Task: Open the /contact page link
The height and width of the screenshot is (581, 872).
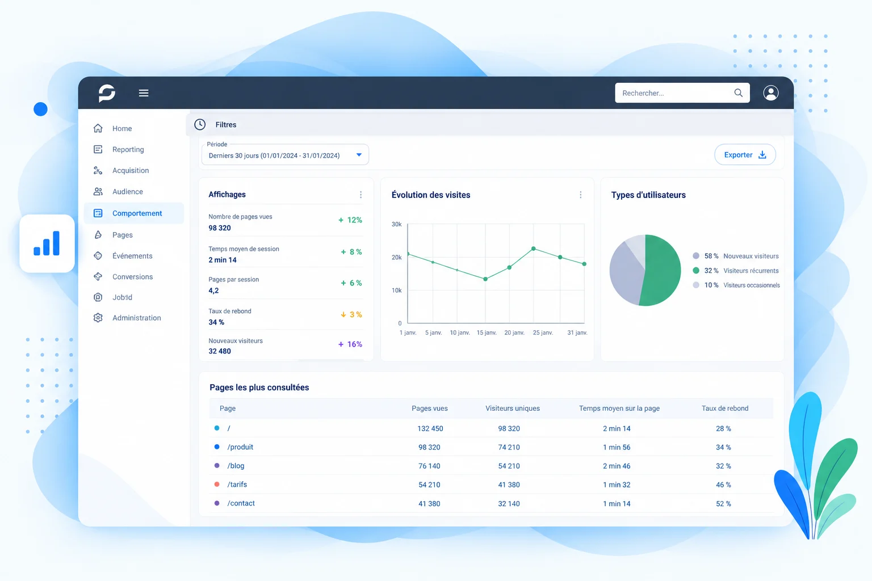Action: click(241, 503)
